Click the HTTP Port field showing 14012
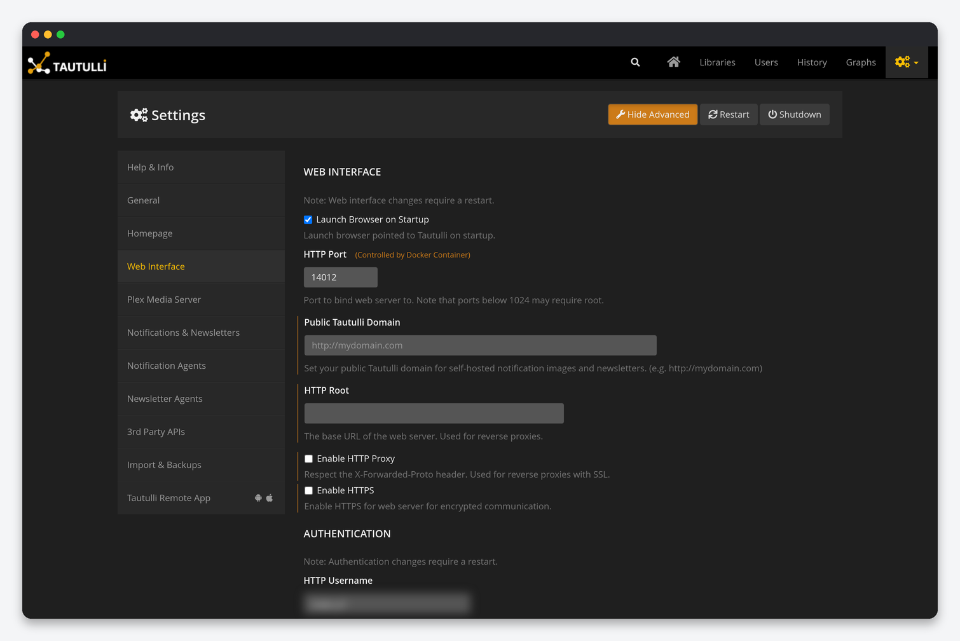This screenshot has width=960, height=641. point(341,277)
